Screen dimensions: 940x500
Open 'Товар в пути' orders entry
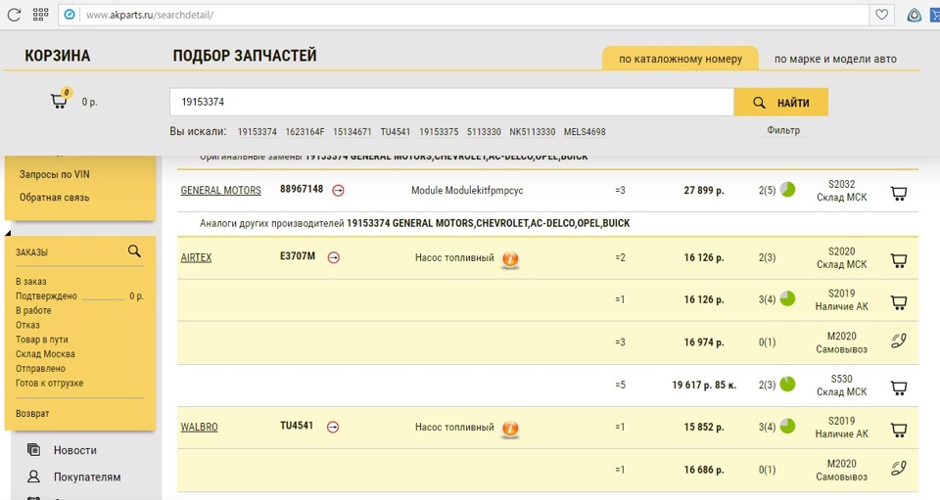pos(42,339)
